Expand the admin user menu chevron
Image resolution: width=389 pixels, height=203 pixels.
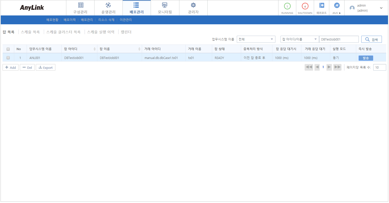pos(381,8)
